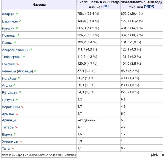Image resolution: width=165 pixels, height=158 pixels.
Task: Click the green arrow beside Чеченцы (Аккинцы)
Action: [35, 71]
